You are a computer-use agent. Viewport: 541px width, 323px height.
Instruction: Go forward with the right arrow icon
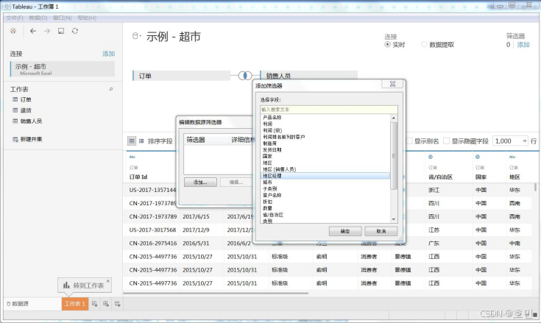tap(47, 31)
